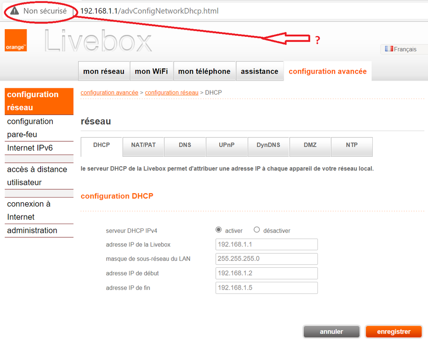Viewport: 428px width, 347px height.
Task: Open accès à distance utilisateur
Action: pos(39,176)
